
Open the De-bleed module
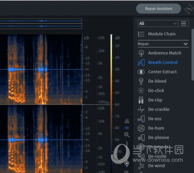click(x=152, y=81)
